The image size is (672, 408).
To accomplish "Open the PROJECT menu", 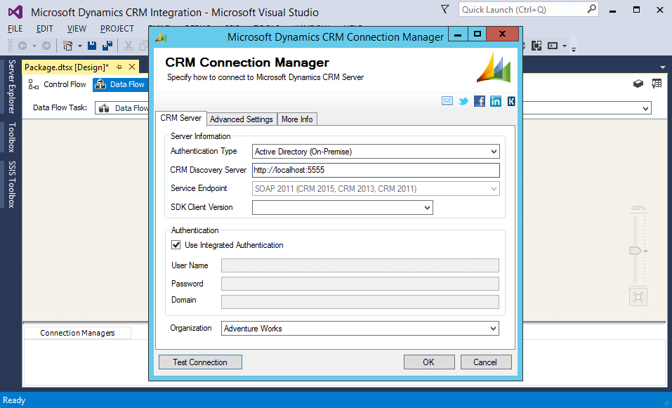I will coord(117,28).
